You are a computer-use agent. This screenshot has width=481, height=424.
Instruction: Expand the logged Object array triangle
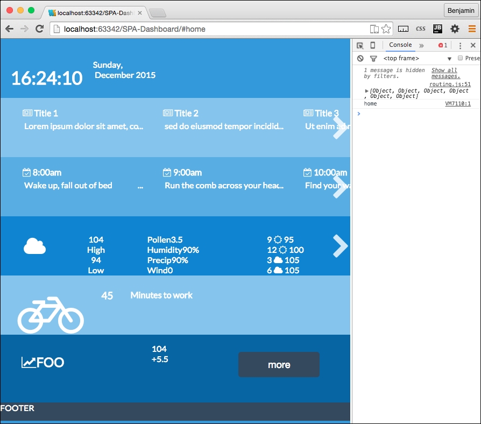tap(366, 91)
